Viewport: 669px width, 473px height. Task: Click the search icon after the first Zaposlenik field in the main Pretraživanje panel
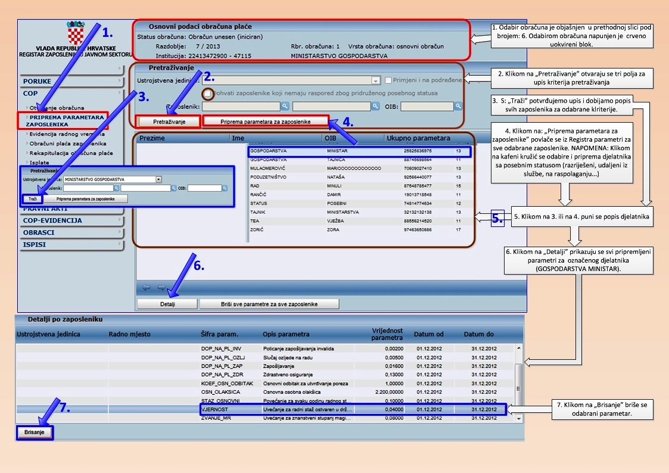click(x=285, y=106)
